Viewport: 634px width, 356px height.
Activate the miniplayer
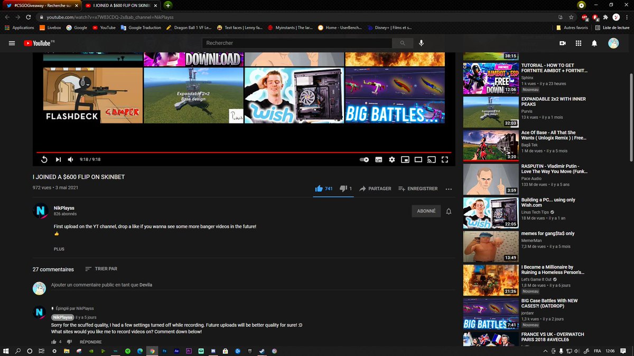405,159
